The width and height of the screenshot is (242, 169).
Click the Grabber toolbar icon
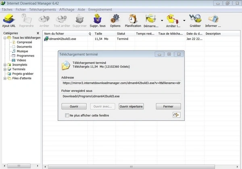(x=195, y=19)
